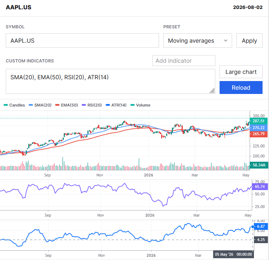Toggle ATR(14) series in legend
269x260 pixels.
click(116, 105)
